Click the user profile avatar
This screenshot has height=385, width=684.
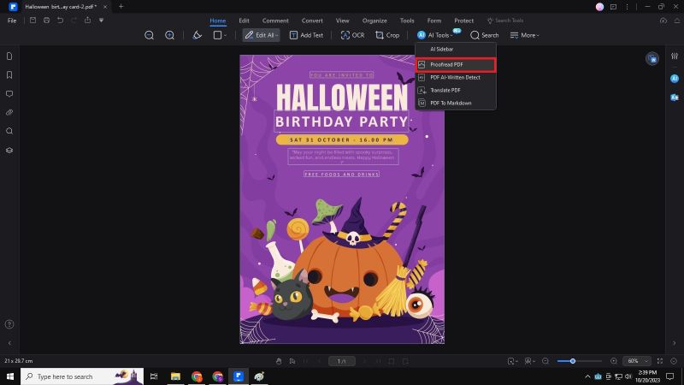(600, 7)
